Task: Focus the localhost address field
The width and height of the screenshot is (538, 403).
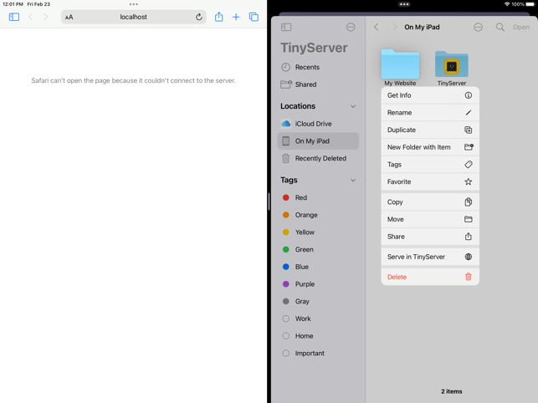Action: [x=134, y=17]
